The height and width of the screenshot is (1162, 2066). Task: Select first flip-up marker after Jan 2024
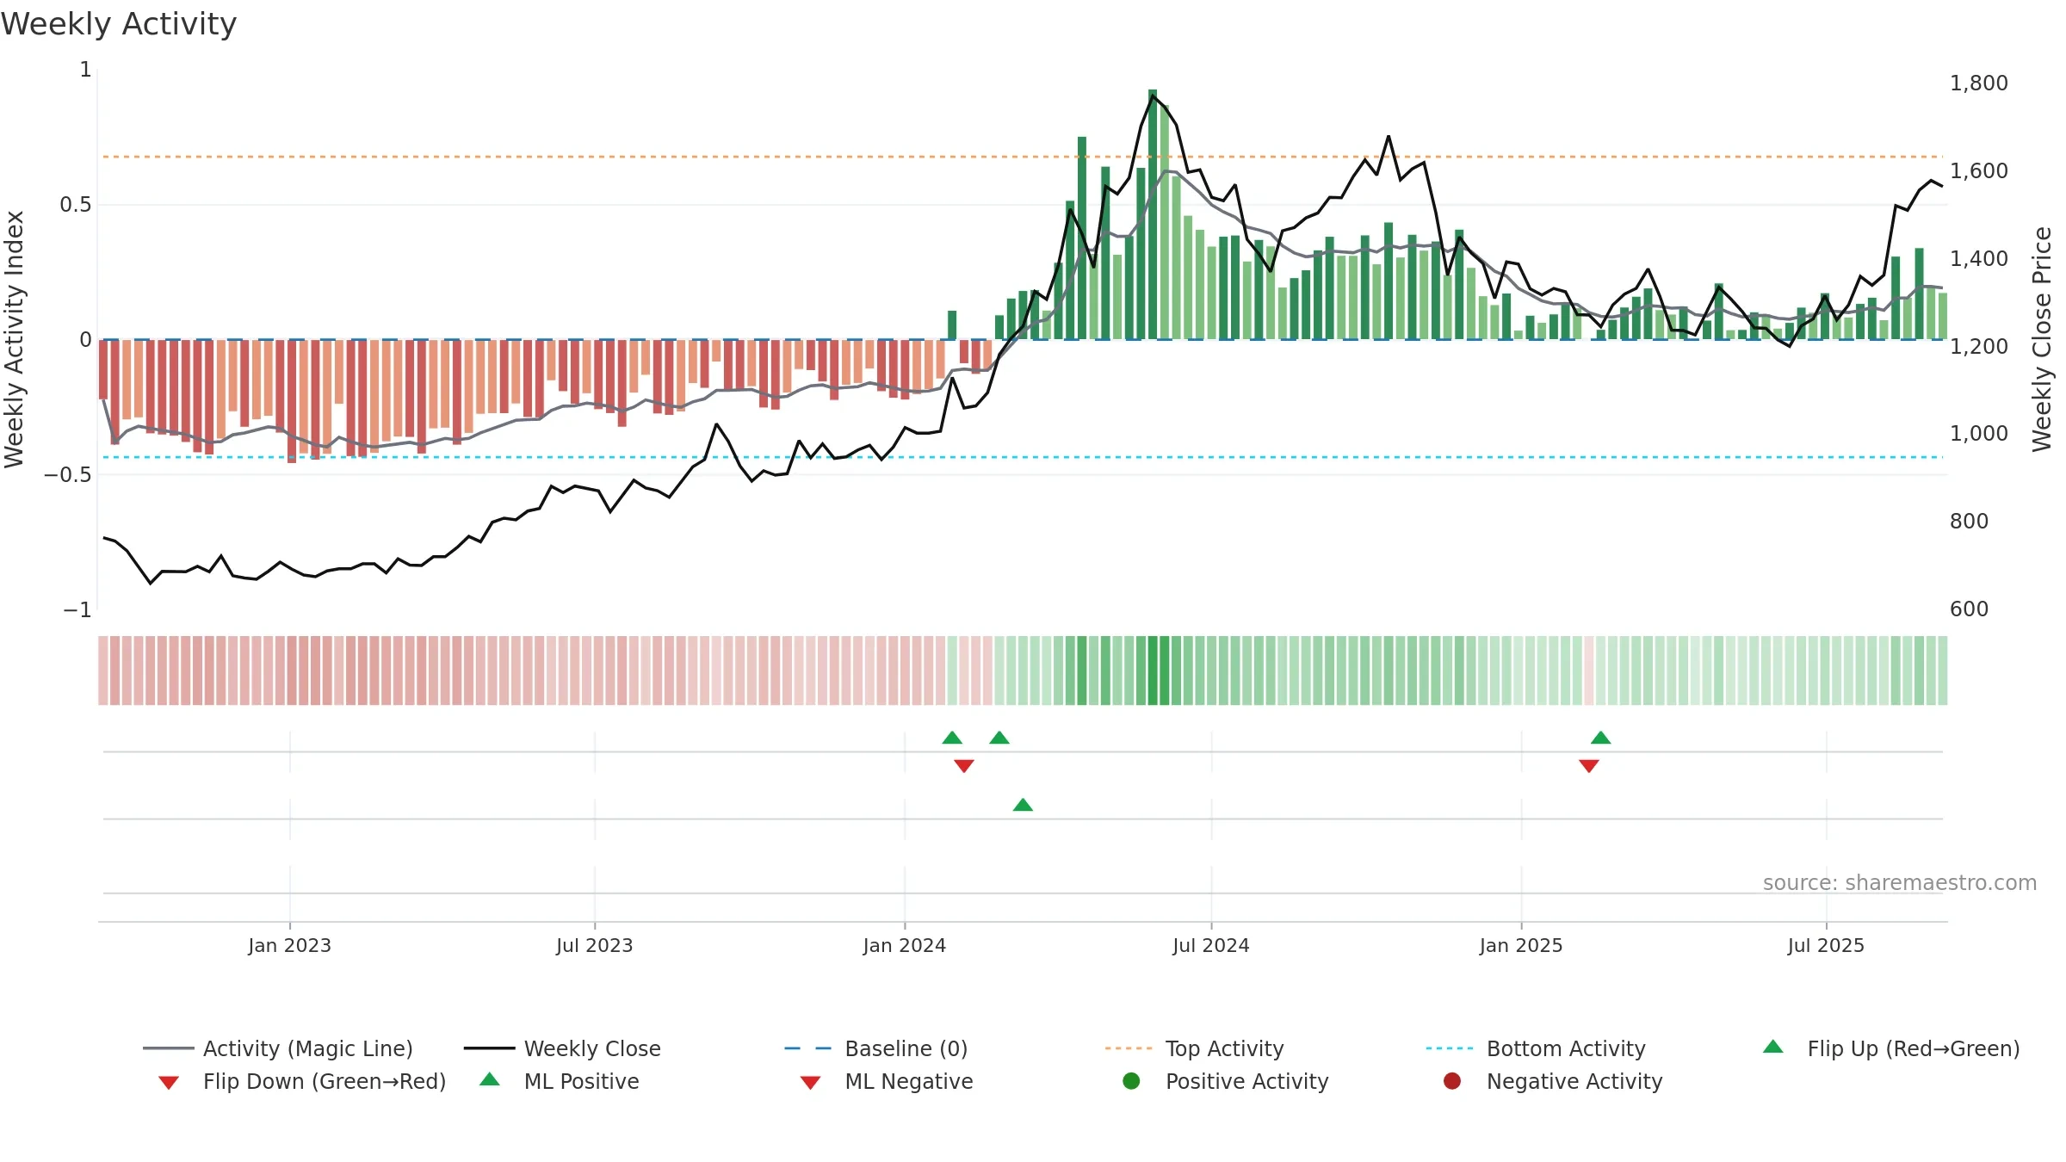pyautogui.click(x=952, y=738)
